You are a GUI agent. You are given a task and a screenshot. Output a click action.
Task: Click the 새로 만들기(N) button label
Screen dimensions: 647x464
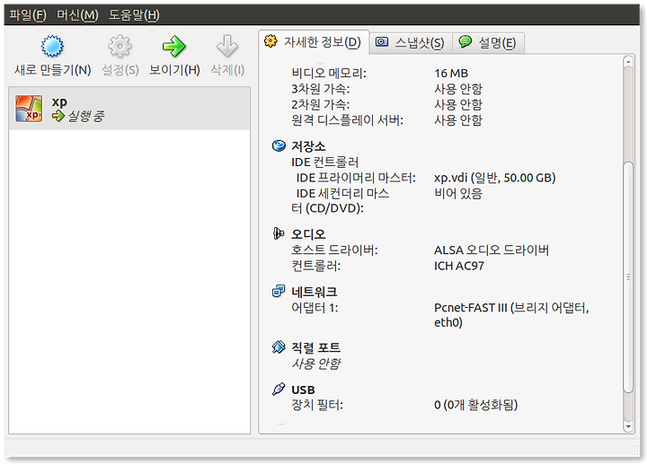click(x=53, y=70)
